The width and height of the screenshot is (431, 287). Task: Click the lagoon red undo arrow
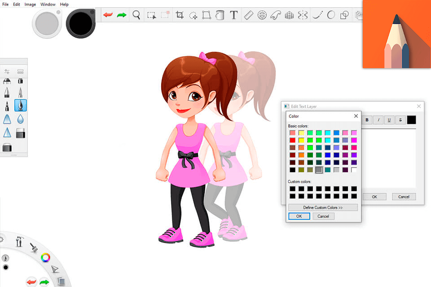(31, 282)
